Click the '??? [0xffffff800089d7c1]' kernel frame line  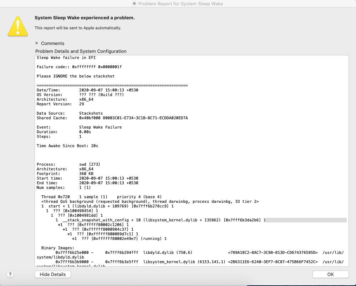[x=103, y=234]
